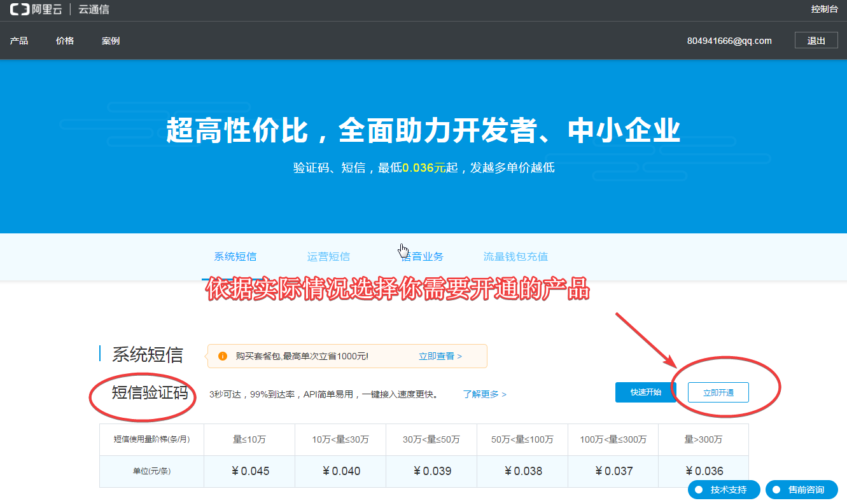The height and width of the screenshot is (503, 847).
Task: Click the 退出 logout button
Action: tap(816, 41)
